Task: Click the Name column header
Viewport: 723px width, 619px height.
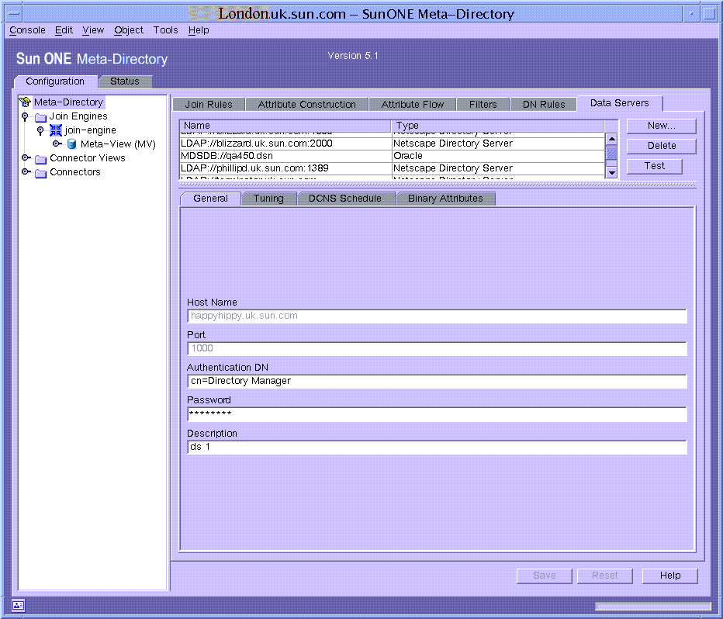Action: (x=285, y=126)
